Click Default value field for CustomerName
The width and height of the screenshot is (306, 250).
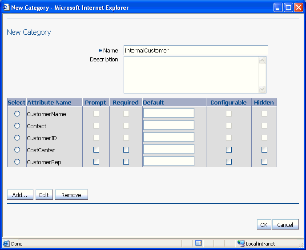coord(169,113)
